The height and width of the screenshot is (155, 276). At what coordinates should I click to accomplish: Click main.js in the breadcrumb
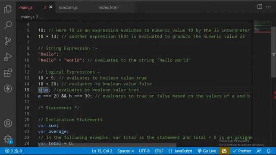pos(28,17)
